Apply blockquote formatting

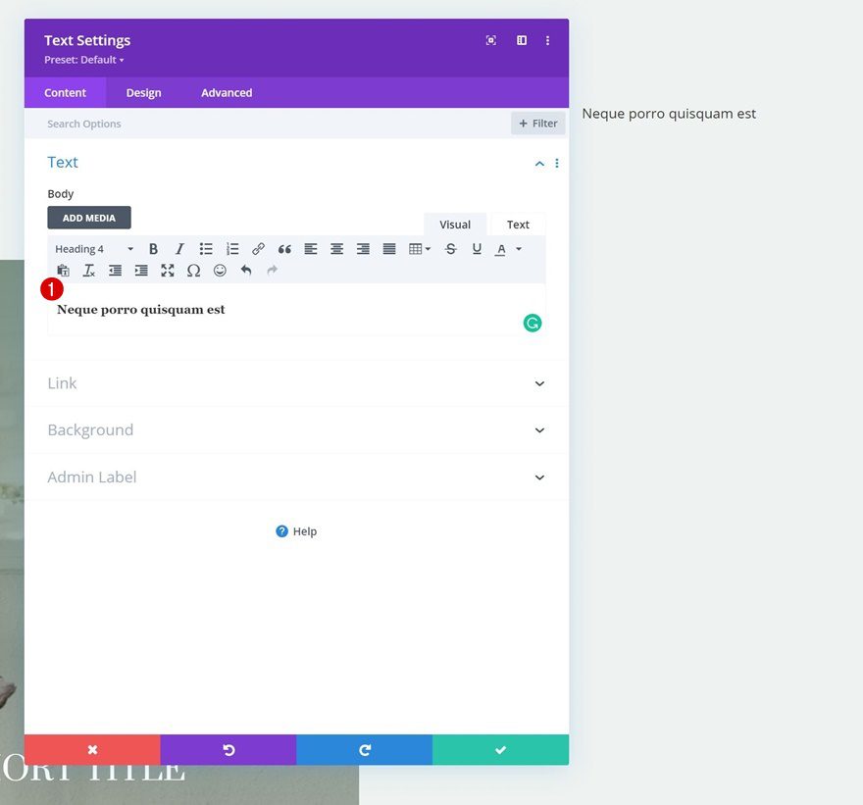(x=284, y=248)
